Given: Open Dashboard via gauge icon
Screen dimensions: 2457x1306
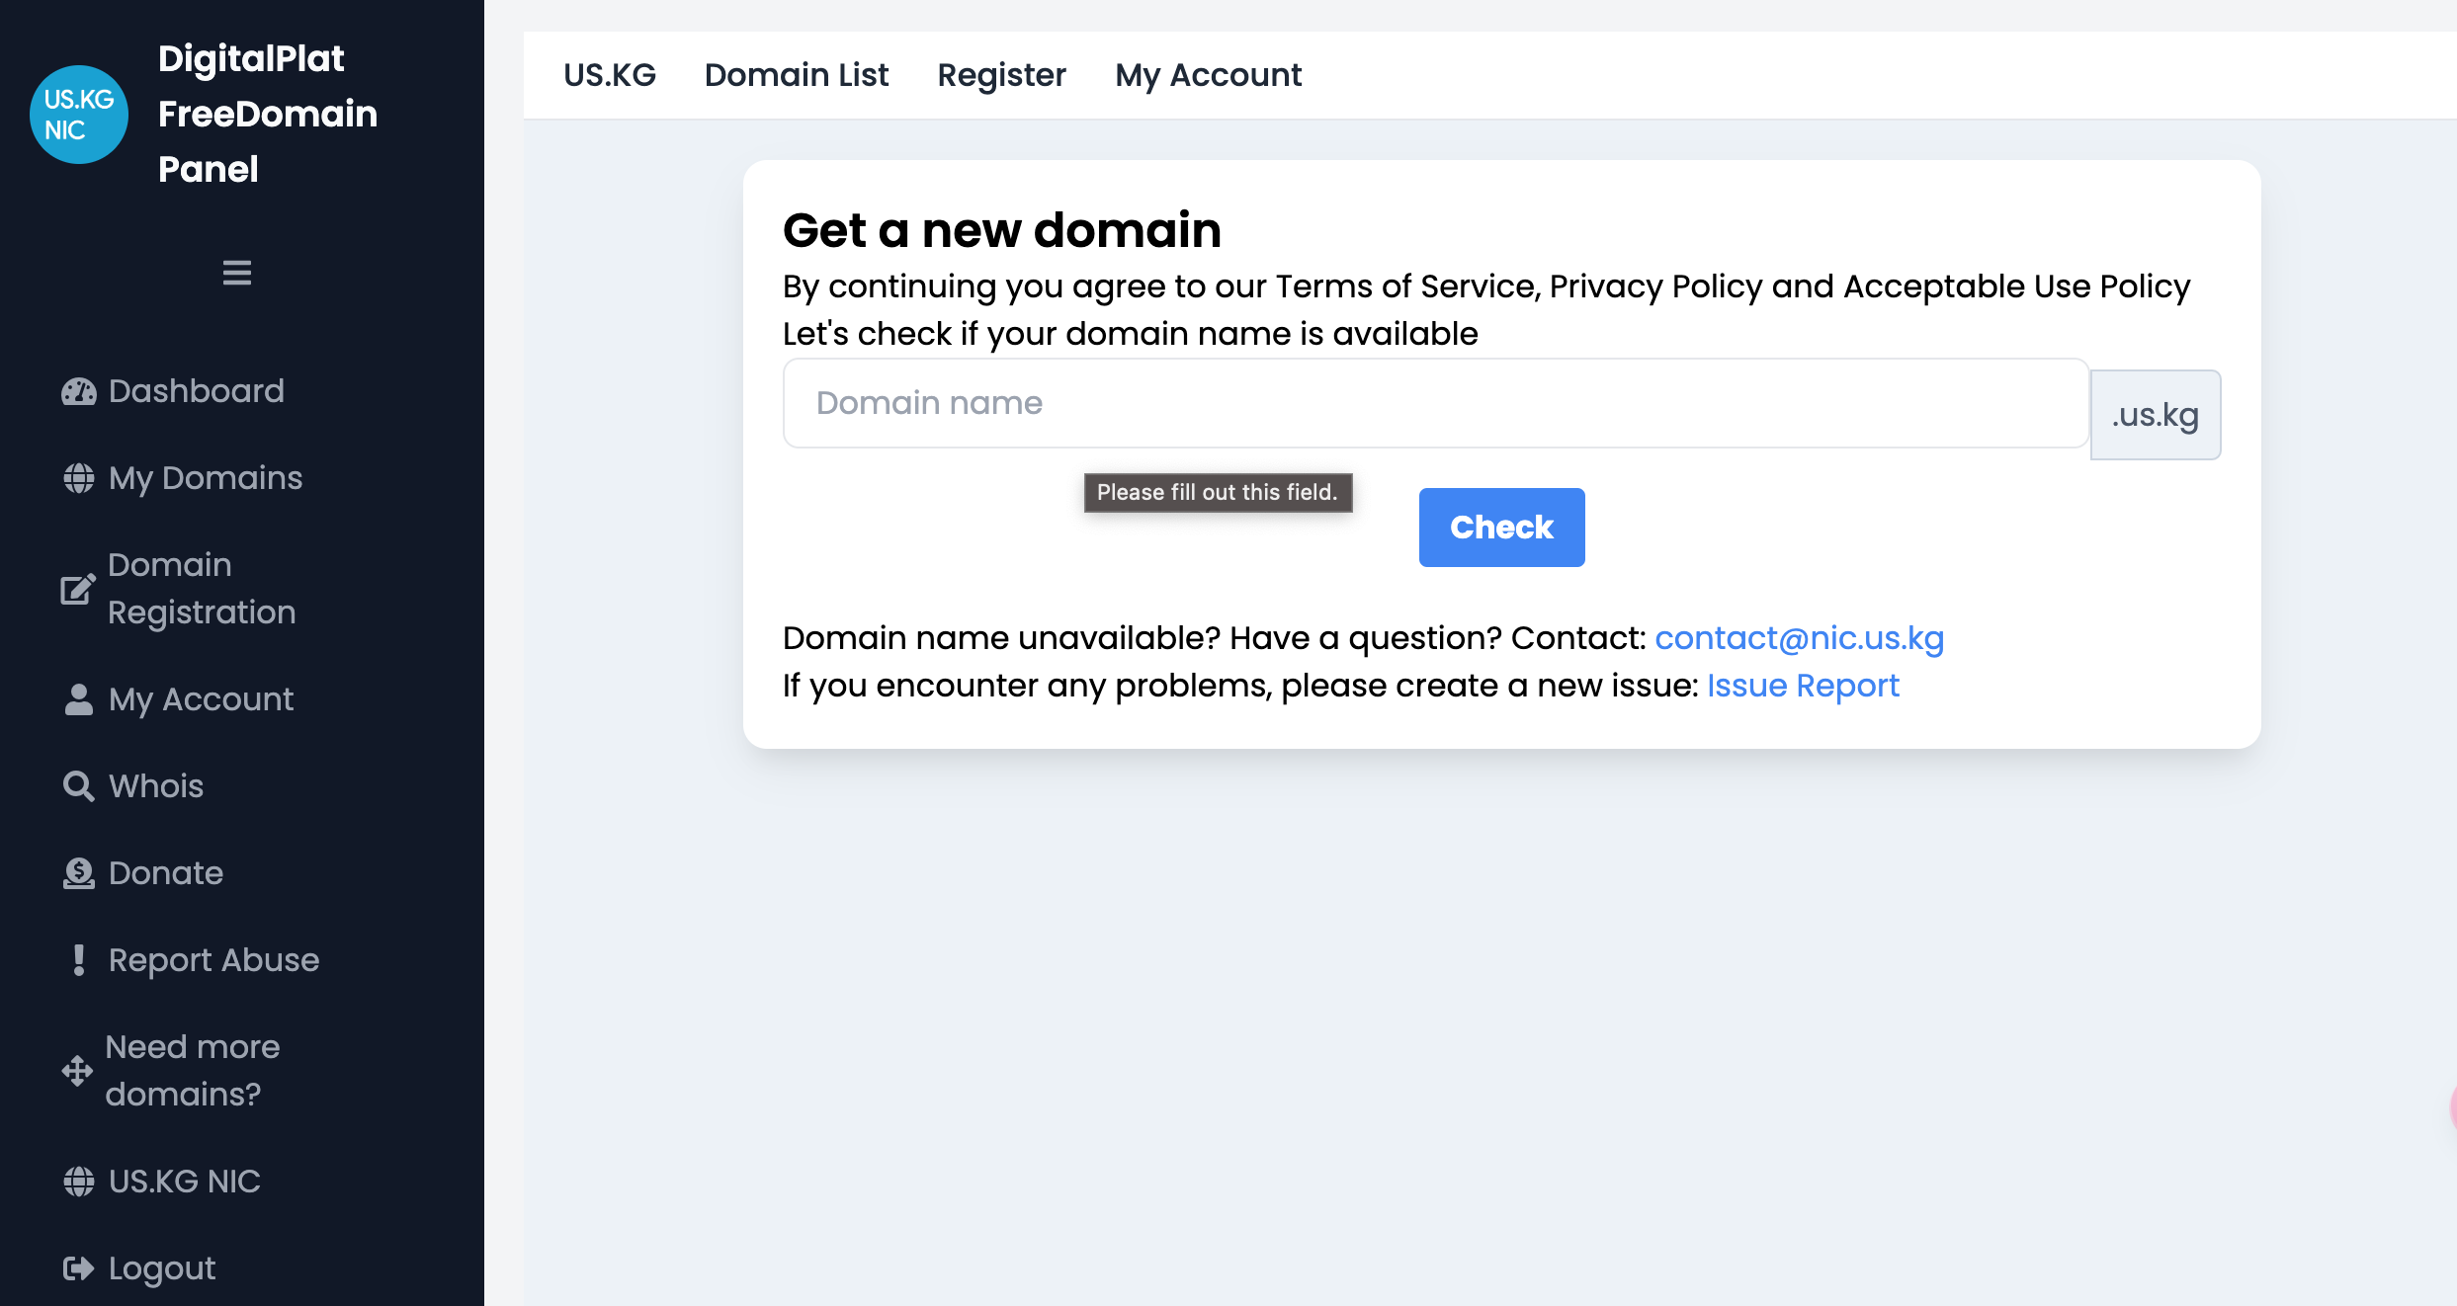Looking at the screenshot, I should pyautogui.click(x=79, y=392).
